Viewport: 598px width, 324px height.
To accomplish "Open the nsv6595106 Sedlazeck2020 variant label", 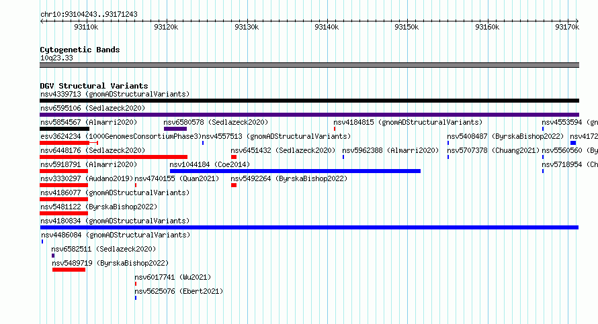I will [93, 108].
